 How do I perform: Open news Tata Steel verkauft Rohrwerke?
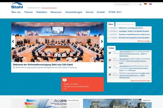point(135,35)
